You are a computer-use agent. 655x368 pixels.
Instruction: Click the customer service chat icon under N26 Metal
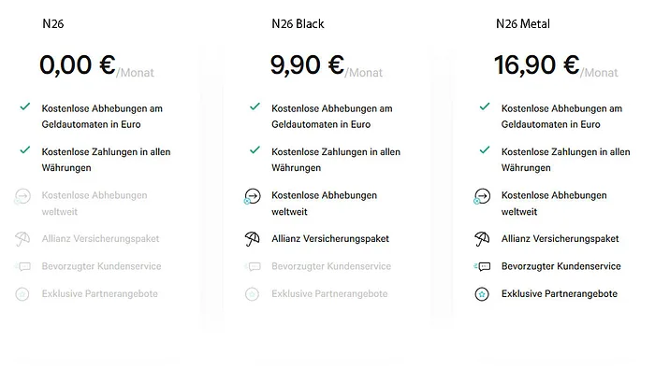[482, 266]
